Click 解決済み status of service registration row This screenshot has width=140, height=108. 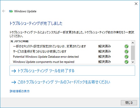(105, 51)
